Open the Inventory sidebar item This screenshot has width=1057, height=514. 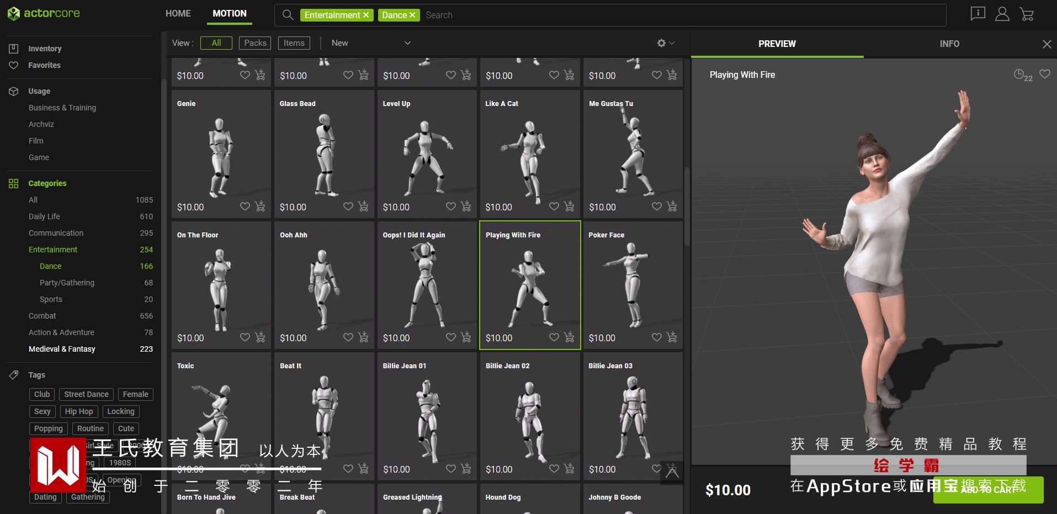click(x=45, y=49)
